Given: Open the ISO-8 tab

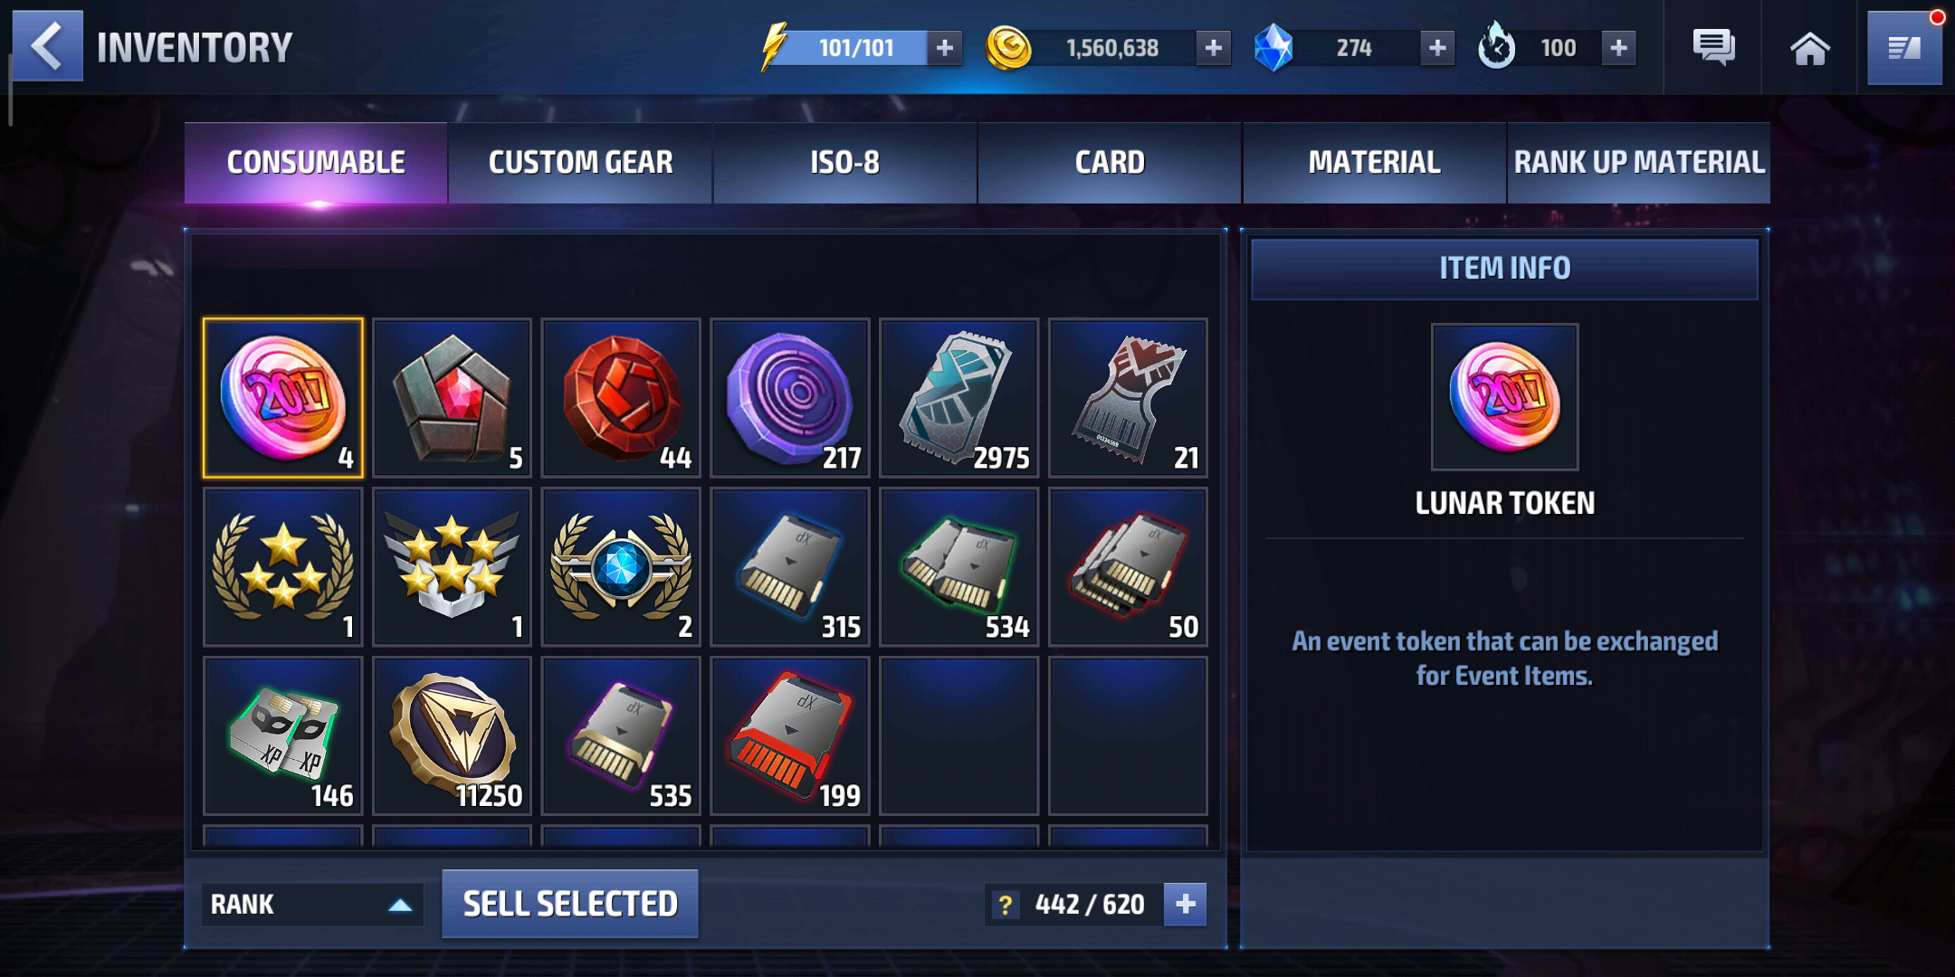Looking at the screenshot, I should tap(845, 163).
